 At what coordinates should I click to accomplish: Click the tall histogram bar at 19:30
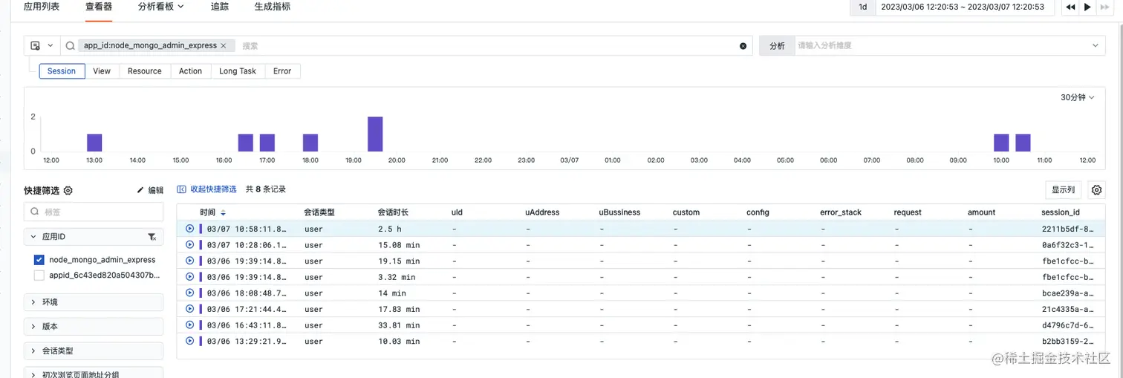[375, 134]
